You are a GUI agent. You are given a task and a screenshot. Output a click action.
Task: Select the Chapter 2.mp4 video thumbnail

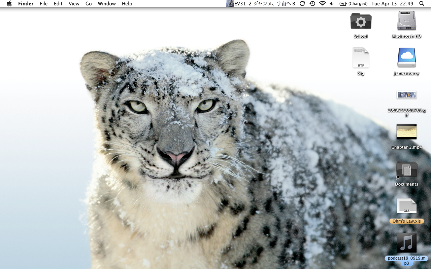(407, 131)
